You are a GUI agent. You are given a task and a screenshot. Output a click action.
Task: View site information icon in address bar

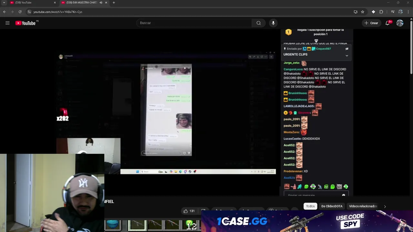(x=29, y=12)
